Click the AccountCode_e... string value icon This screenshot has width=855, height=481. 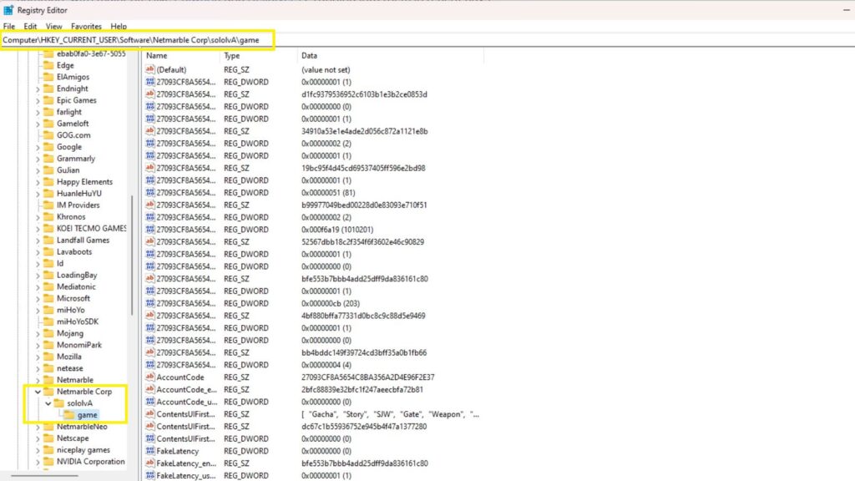click(150, 389)
